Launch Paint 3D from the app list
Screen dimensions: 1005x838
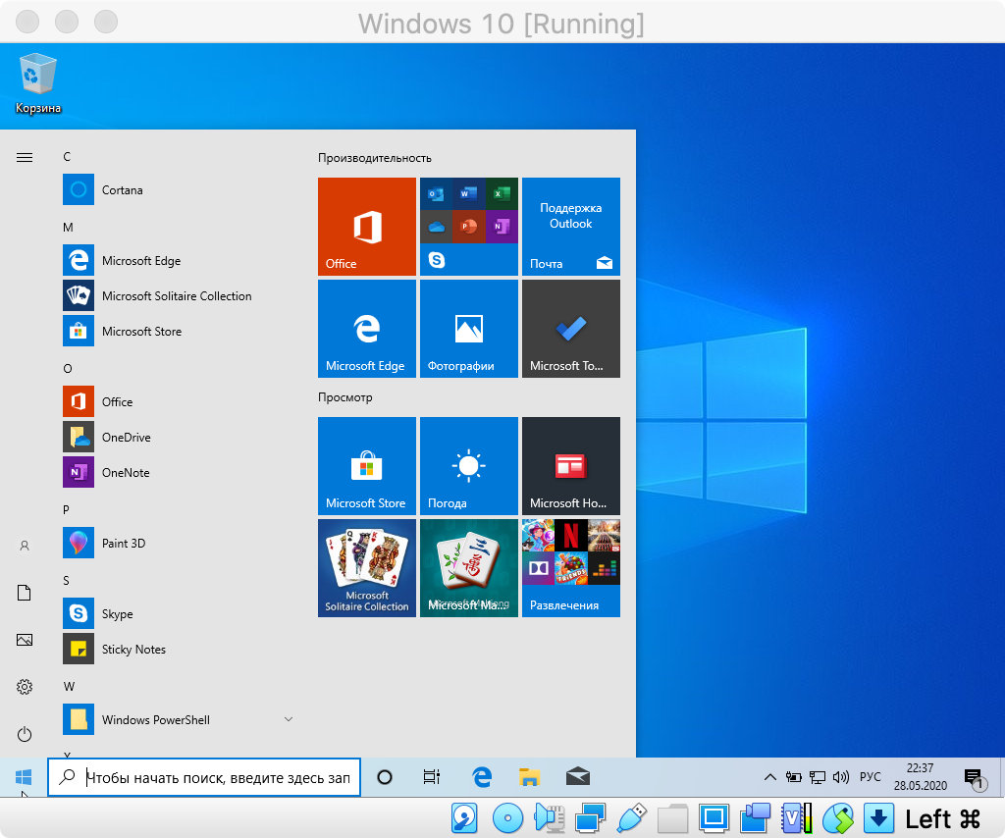tap(123, 543)
